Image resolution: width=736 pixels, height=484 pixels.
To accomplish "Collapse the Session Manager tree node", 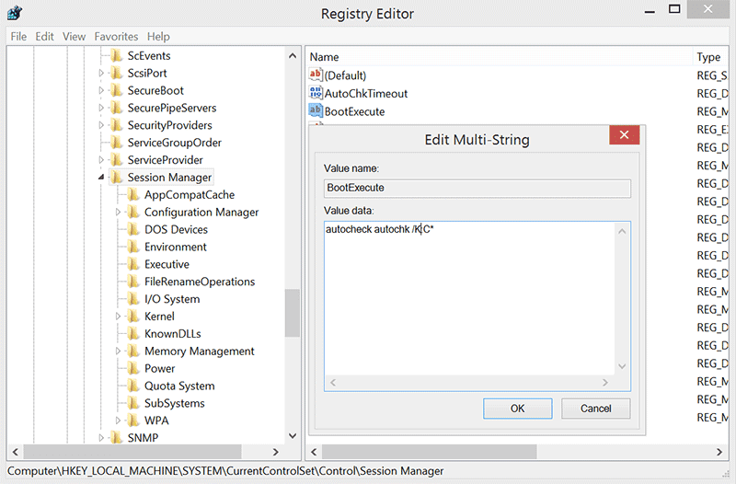I will (x=101, y=178).
